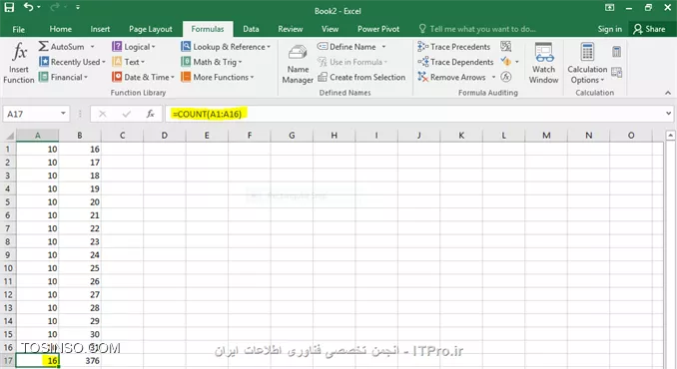Open the Watch Window
The width and height of the screenshot is (677, 369).
coord(543,64)
